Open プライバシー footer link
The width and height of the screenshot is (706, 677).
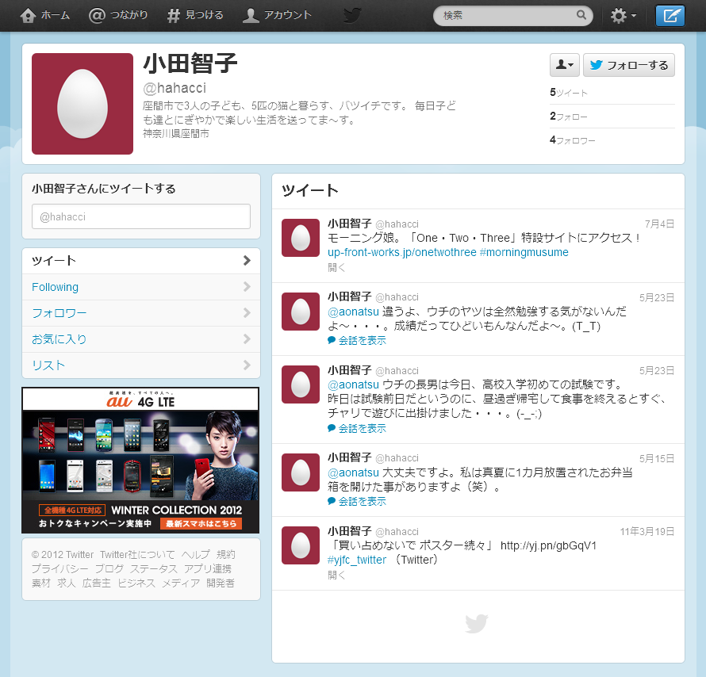click(x=59, y=569)
